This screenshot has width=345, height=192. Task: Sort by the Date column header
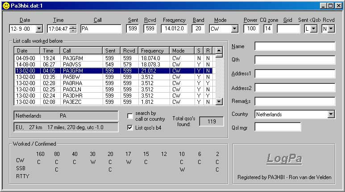[27, 50]
